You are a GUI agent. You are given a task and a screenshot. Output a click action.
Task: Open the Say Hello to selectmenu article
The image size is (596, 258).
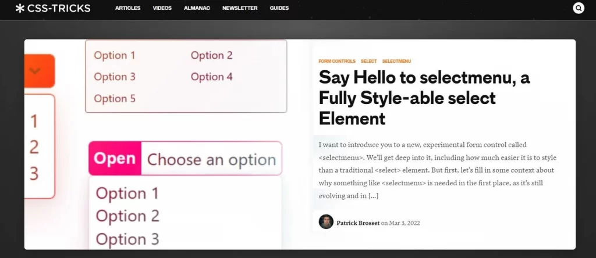(x=424, y=98)
